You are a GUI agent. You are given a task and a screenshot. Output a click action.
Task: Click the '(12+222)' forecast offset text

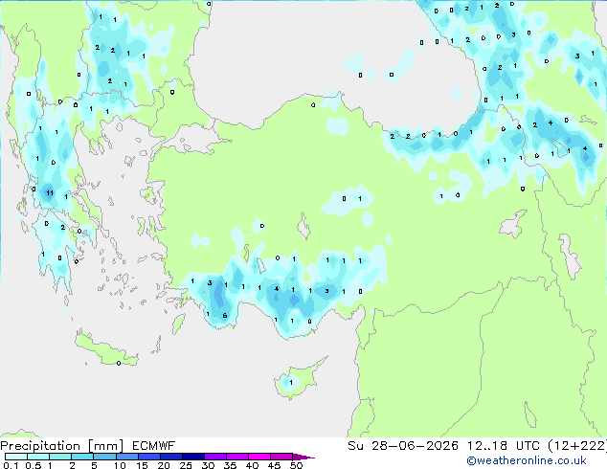577,446
